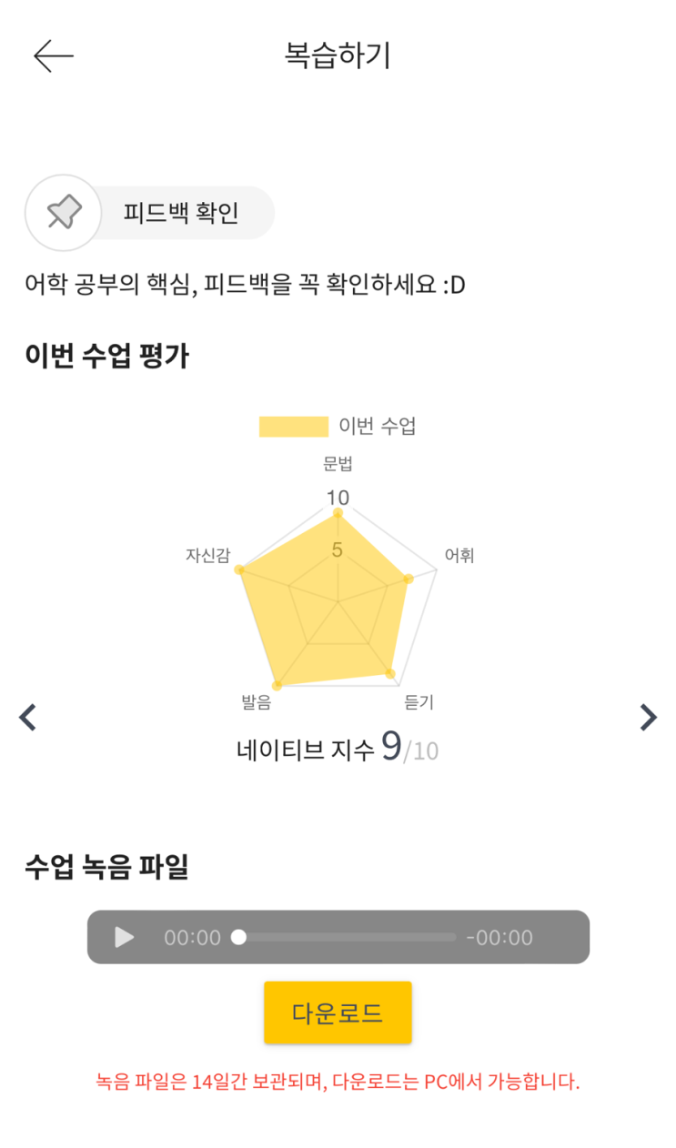Click the 어휘 data point on radar chart
Viewport: 676px width, 1148px height.
click(409, 579)
